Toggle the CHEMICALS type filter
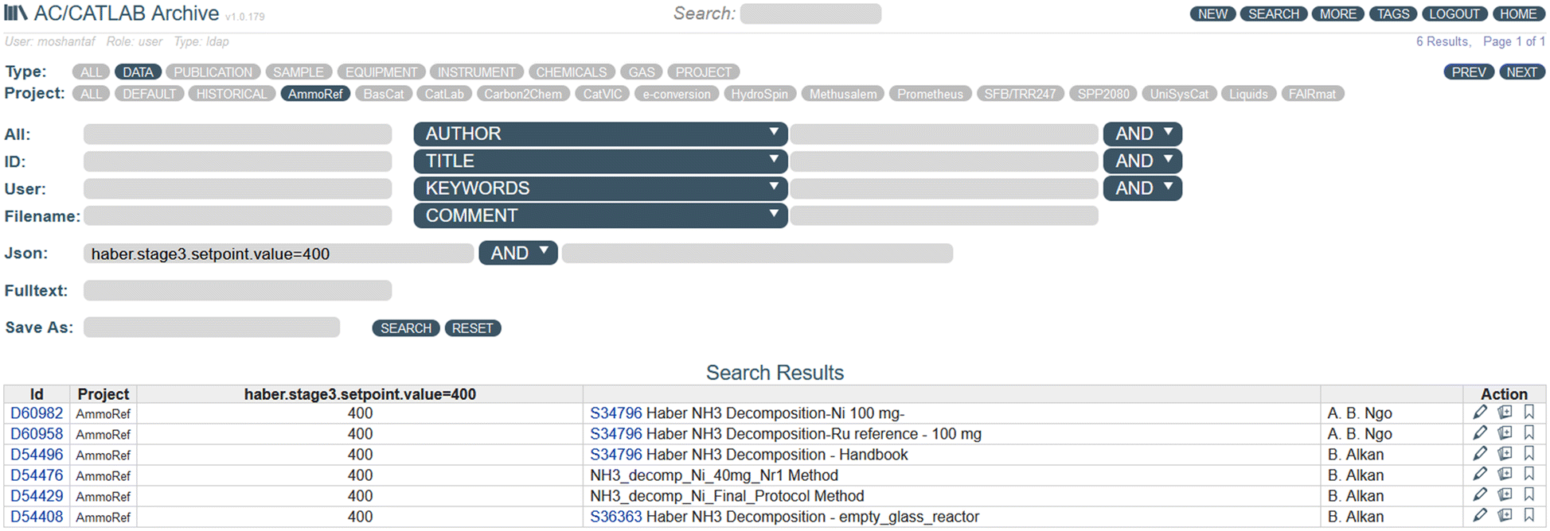This screenshot has height=531, width=1550. 572,72
